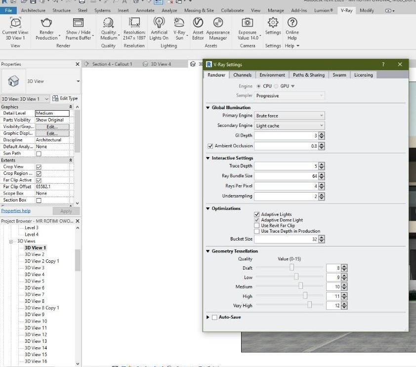The height and width of the screenshot is (367, 416).
Task: Collapse the Geometry Tessellation section
Action: [208, 251]
